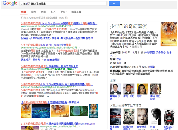Image resolution: width=178 pixels, height=130 pixels.
Task: Expand the arrow next to youmaker.com URL
Action: [x=79, y=126]
